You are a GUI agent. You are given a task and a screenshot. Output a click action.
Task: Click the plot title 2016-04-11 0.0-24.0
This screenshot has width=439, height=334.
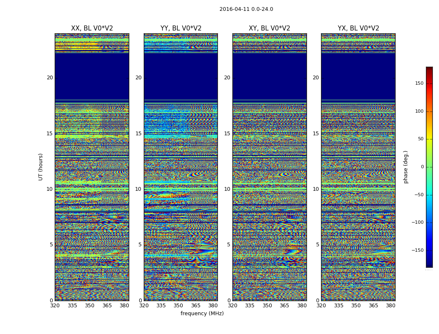[x=246, y=9]
